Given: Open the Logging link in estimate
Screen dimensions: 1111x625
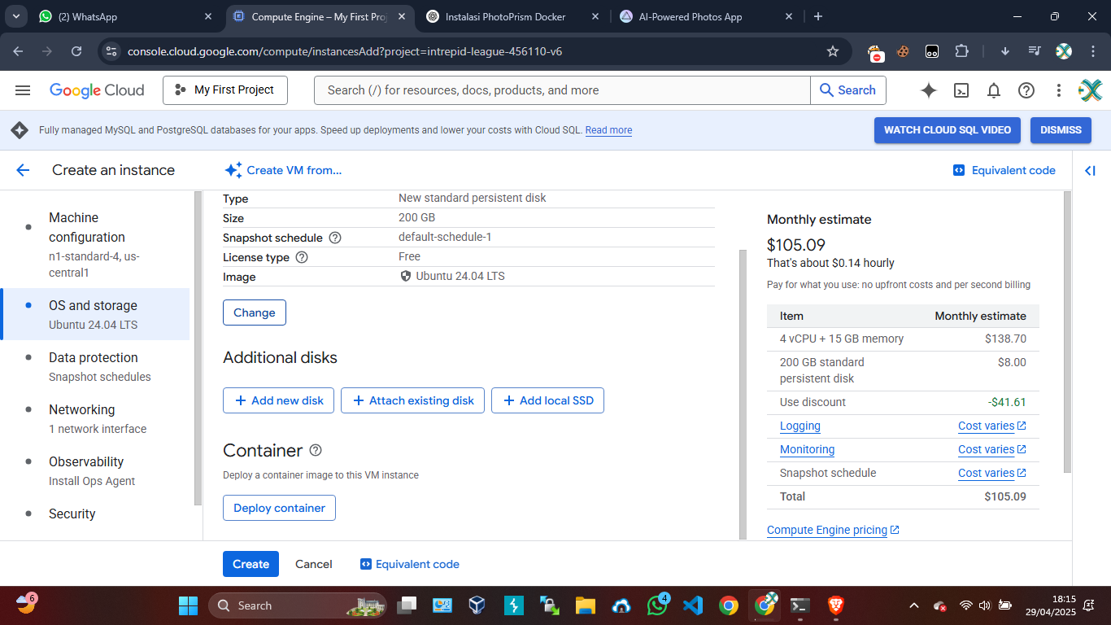Looking at the screenshot, I should (800, 426).
